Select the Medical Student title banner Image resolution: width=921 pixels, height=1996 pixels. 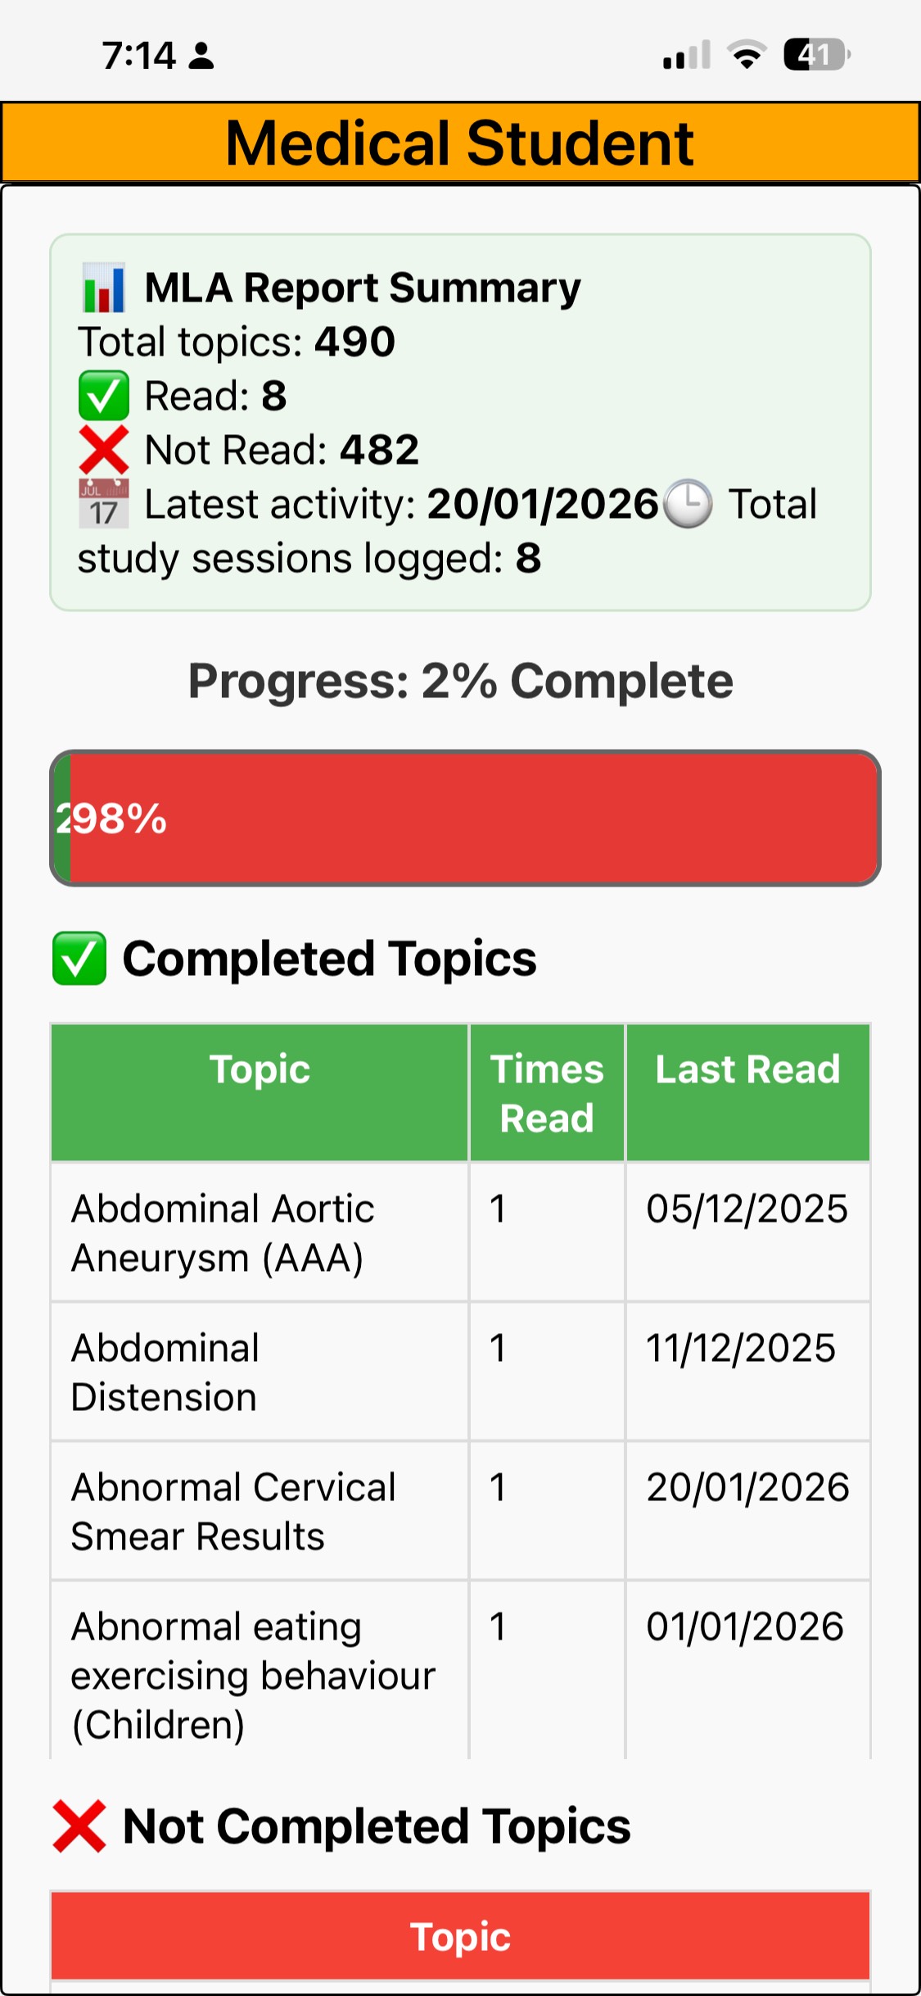pyautogui.click(x=460, y=142)
